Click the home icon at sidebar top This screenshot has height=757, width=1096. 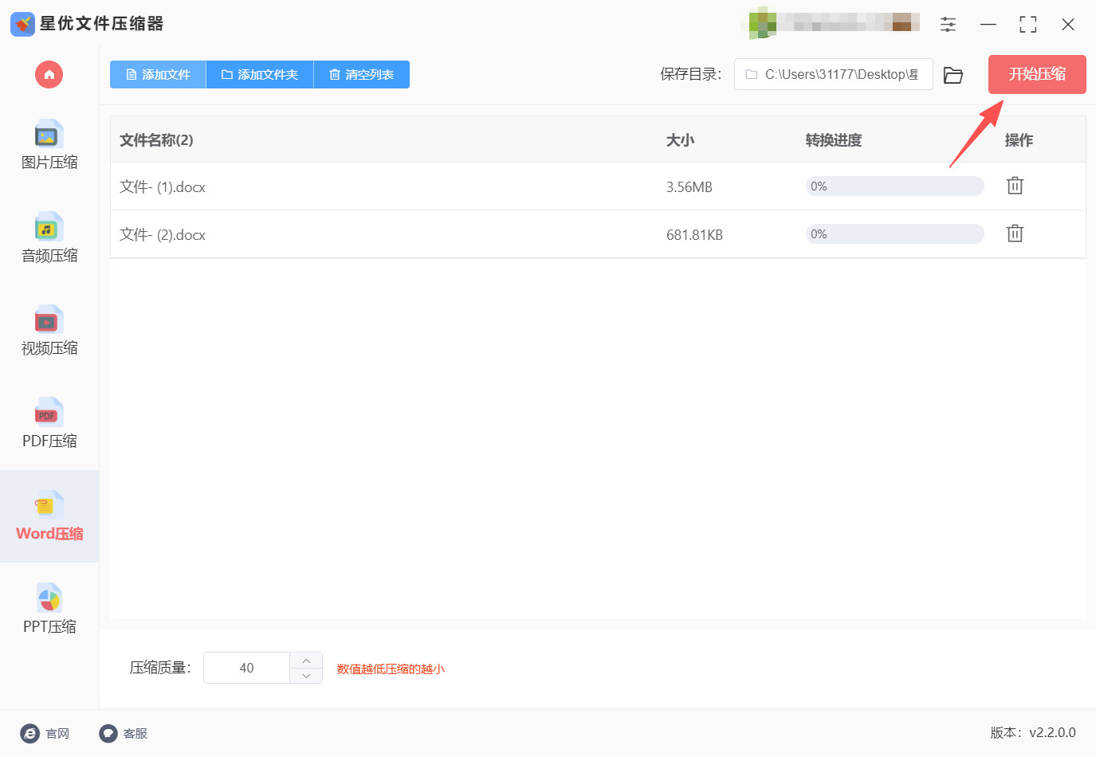click(49, 74)
